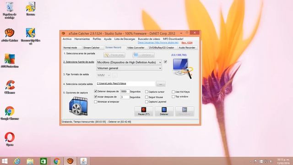The image size is (293, 165).
Task: Open File Explorer from taskbar
Action: pos(30,161)
